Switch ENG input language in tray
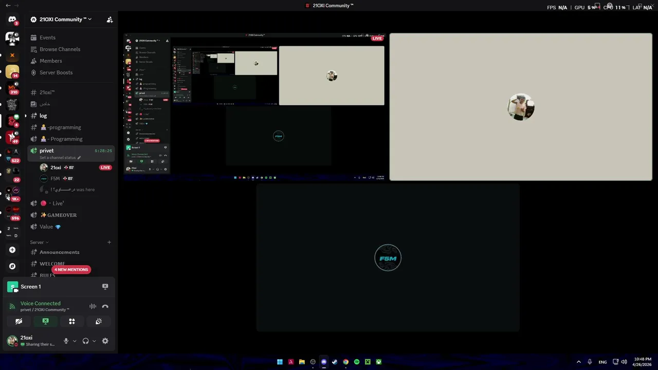Screen dimensions: 658x370 coord(602,362)
